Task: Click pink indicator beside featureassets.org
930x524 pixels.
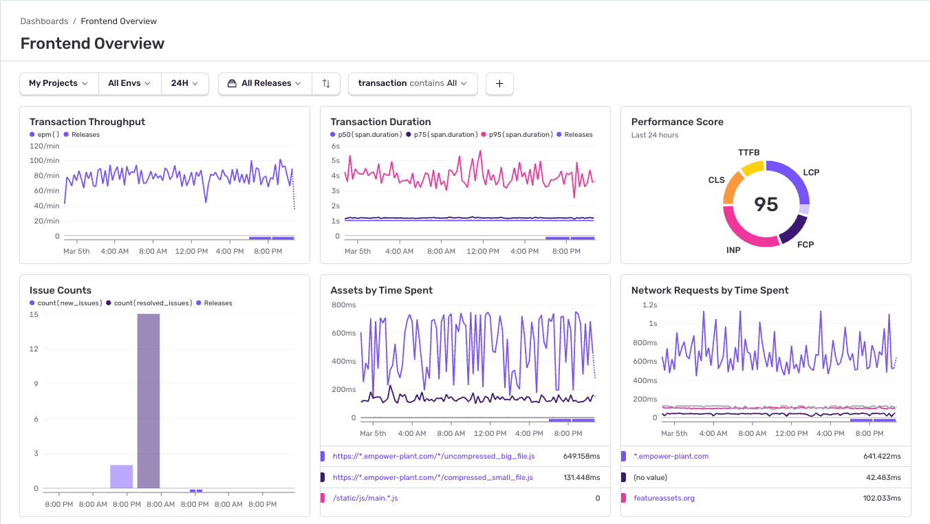Action: coord(625,497)
